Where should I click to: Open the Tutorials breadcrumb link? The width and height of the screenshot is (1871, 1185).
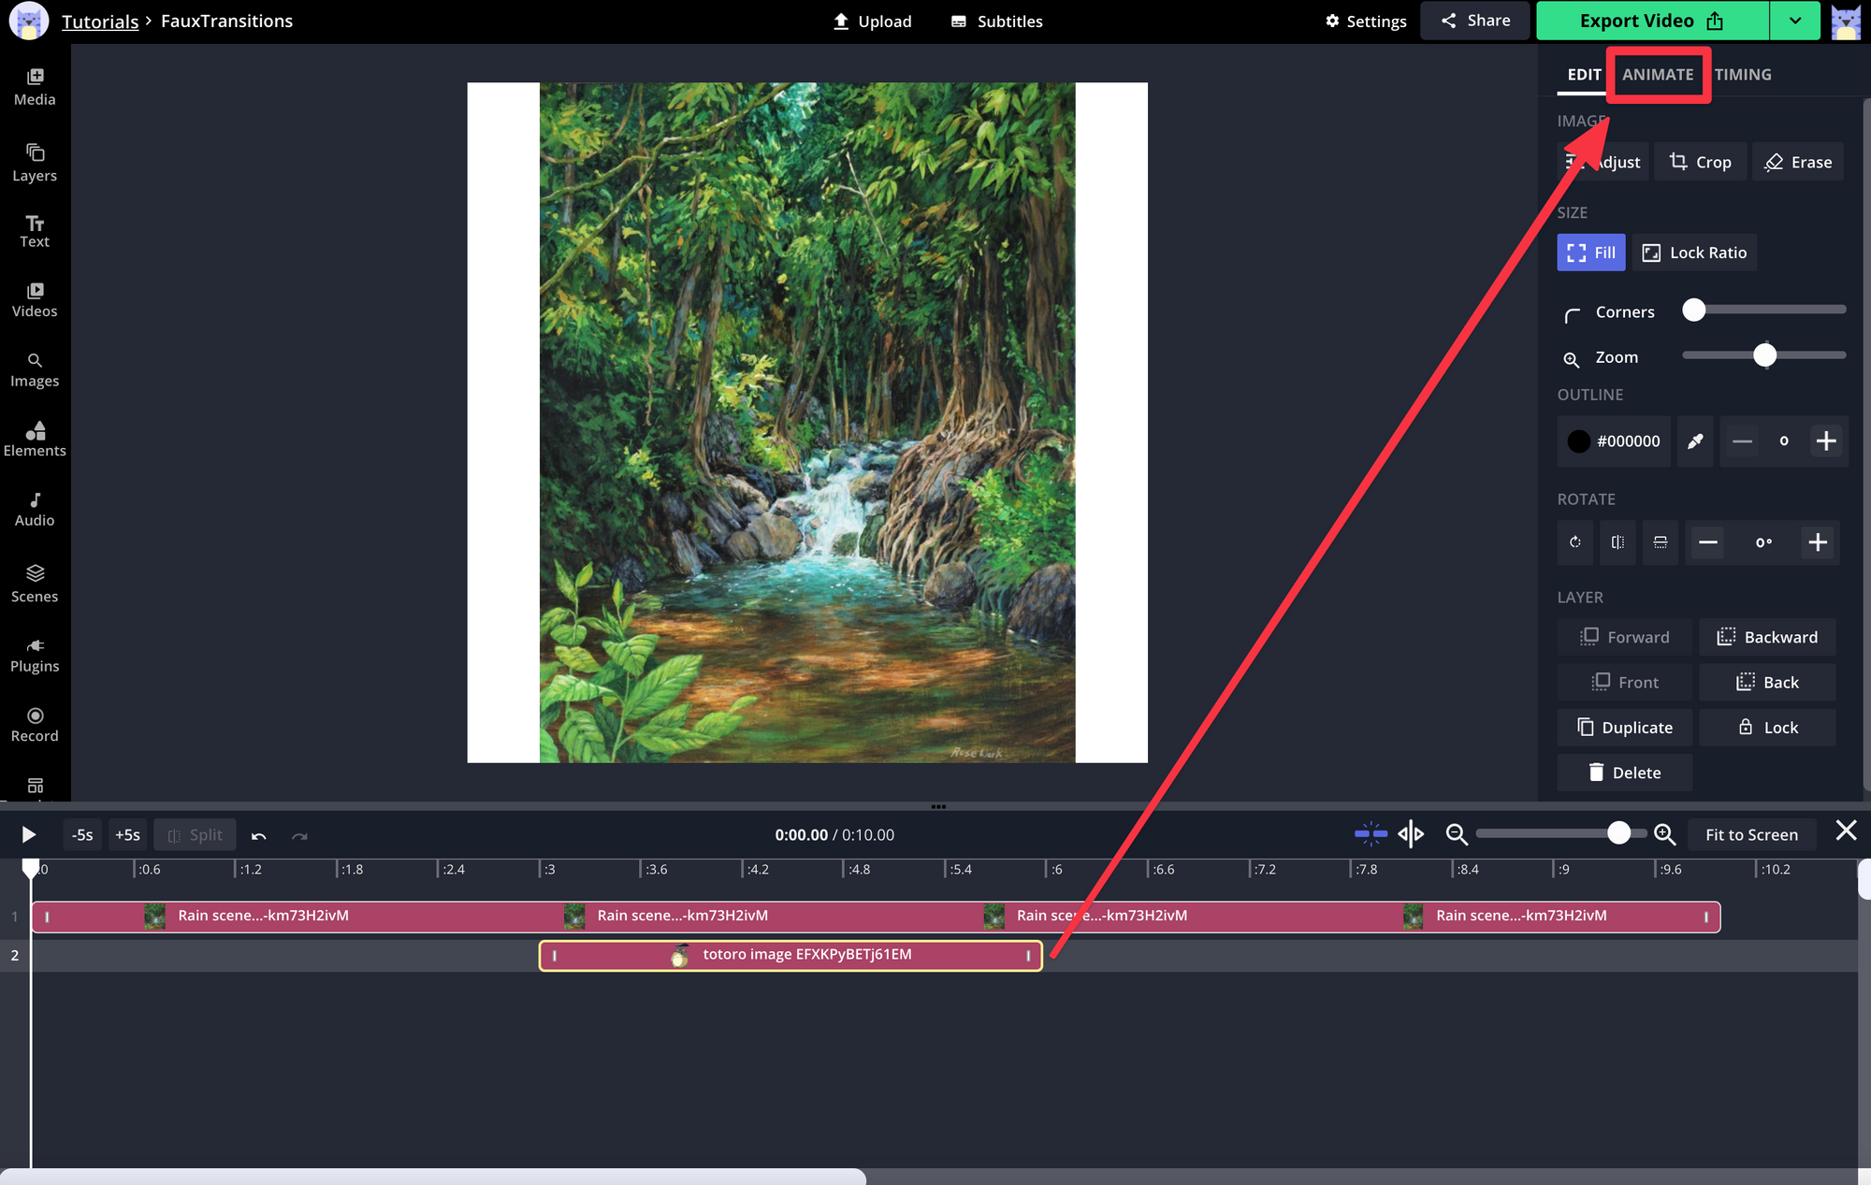point(100,22)
